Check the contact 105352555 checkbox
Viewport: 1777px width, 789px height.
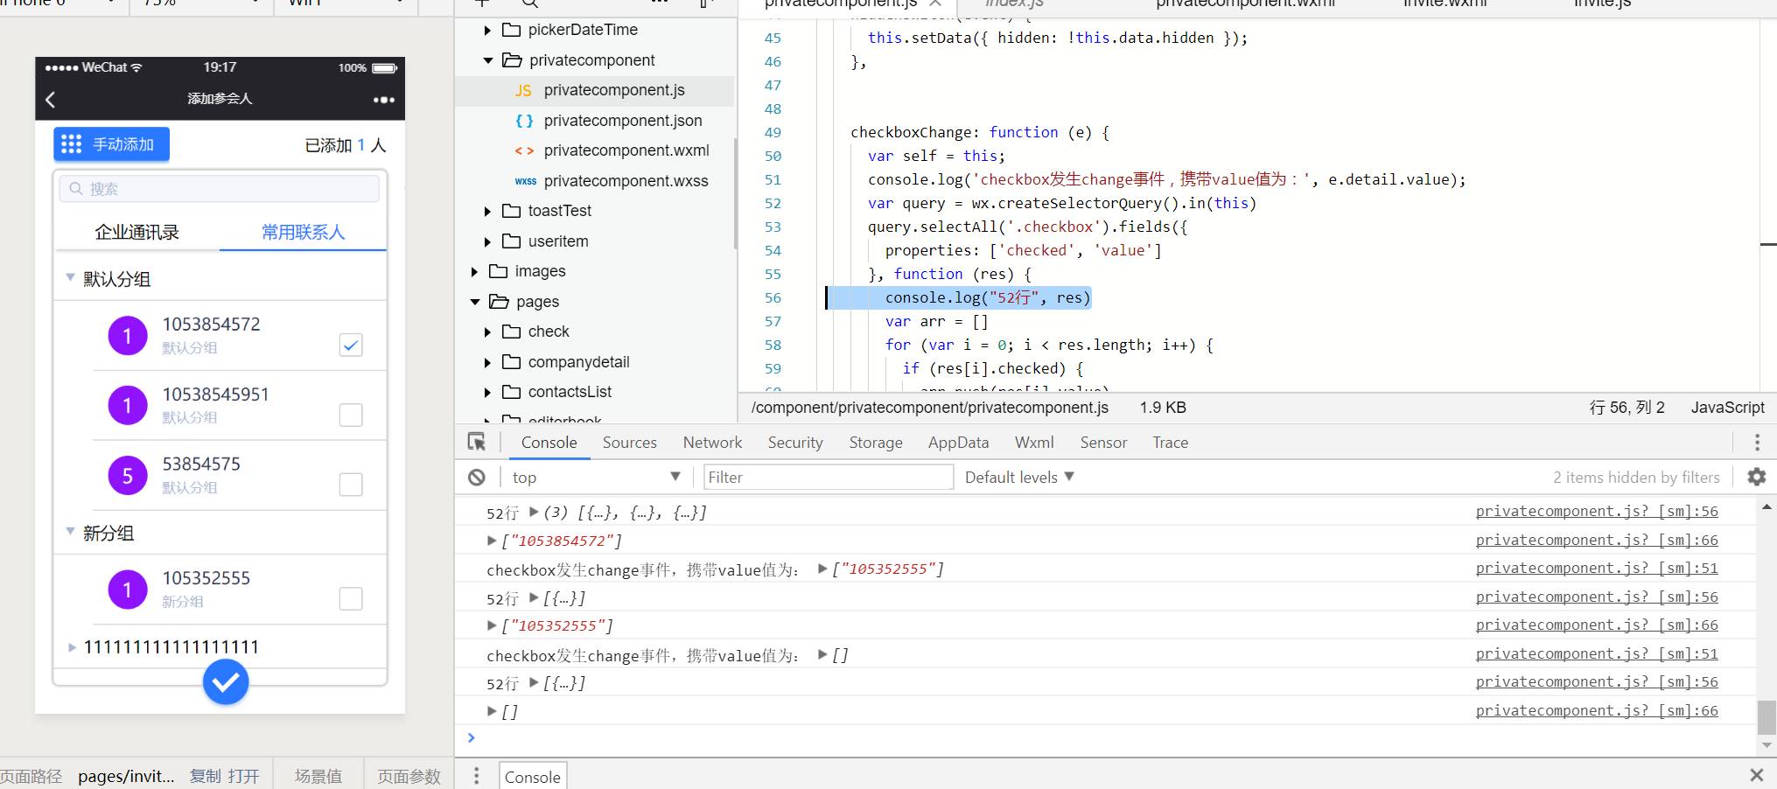(351, 598)
